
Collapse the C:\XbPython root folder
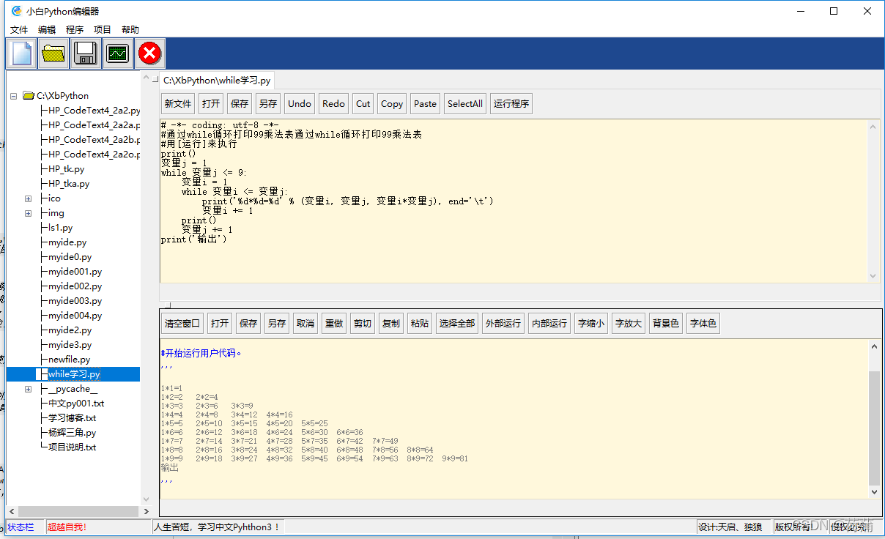[x=14, y=96]
